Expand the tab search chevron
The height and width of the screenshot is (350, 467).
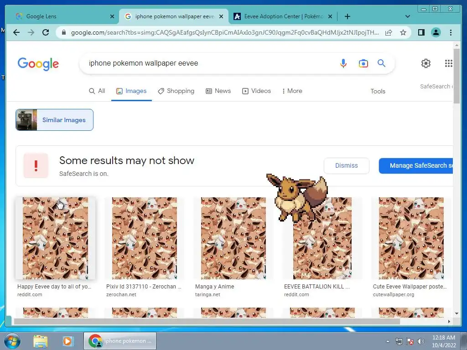point(408,16)
